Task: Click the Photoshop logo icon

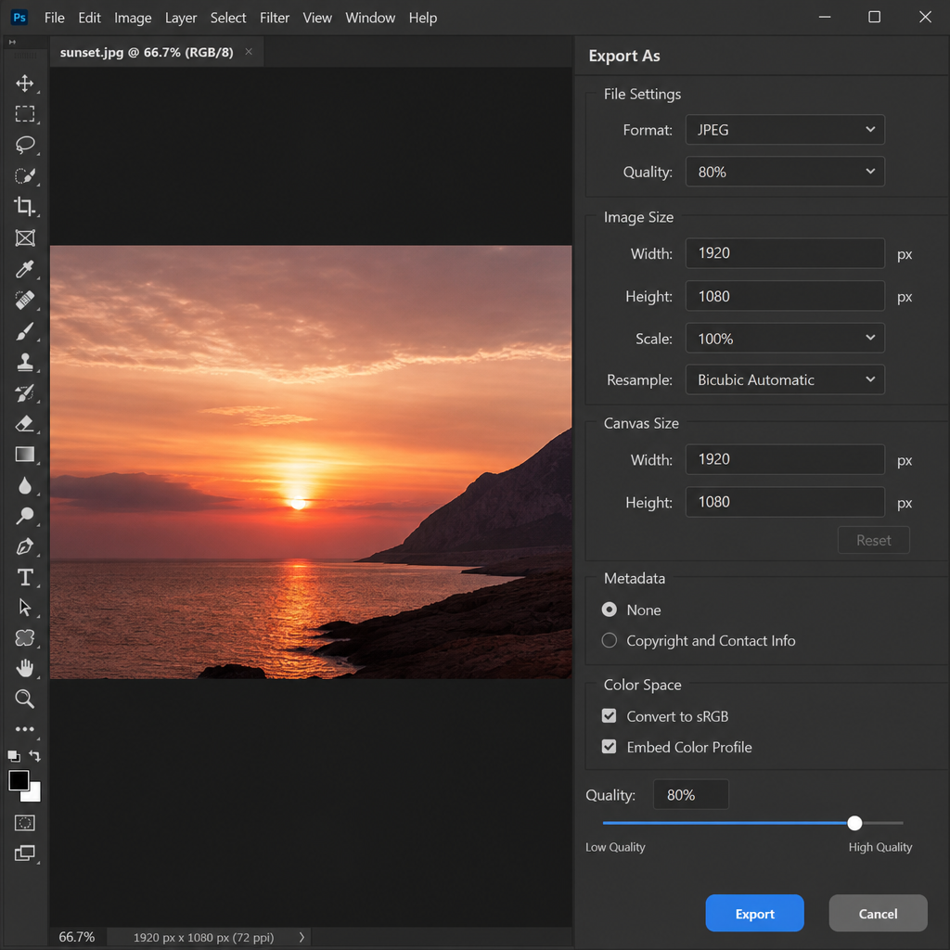Action: coord(19,17)
